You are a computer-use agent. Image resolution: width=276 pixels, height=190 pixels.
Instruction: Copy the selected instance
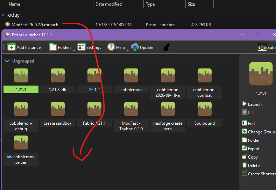250,157
